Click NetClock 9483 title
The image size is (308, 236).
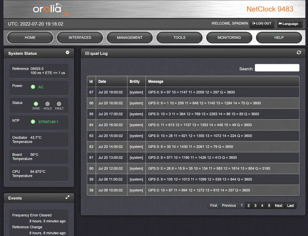(x=270, y=9)
